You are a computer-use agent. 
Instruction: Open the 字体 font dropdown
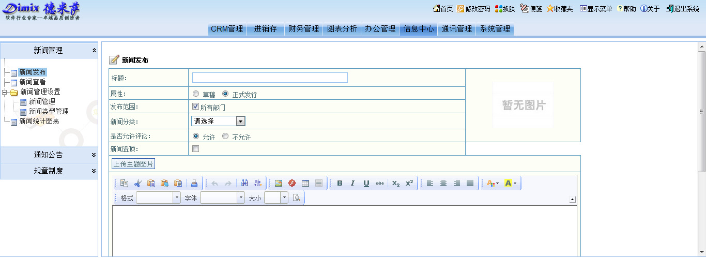222,198
